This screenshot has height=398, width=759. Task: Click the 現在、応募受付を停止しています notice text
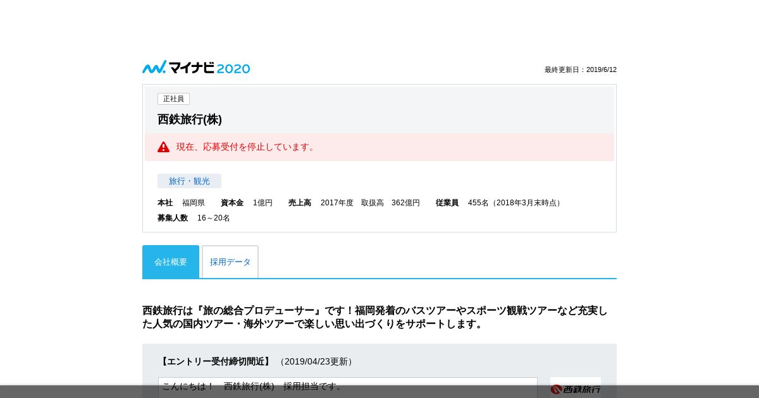pos(247,147)
